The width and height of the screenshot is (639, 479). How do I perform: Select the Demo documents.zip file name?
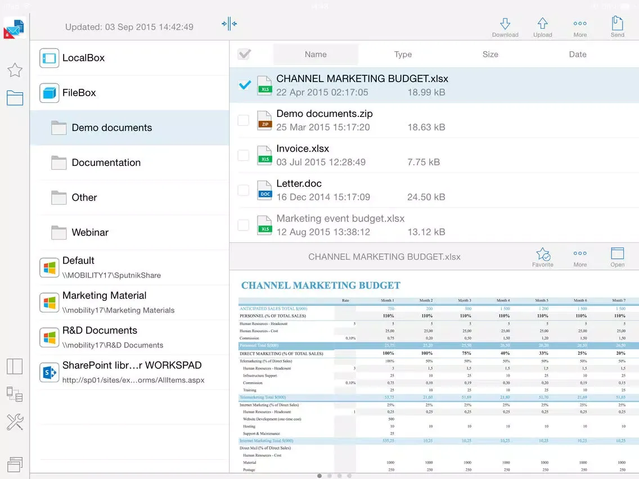[325, 114]
